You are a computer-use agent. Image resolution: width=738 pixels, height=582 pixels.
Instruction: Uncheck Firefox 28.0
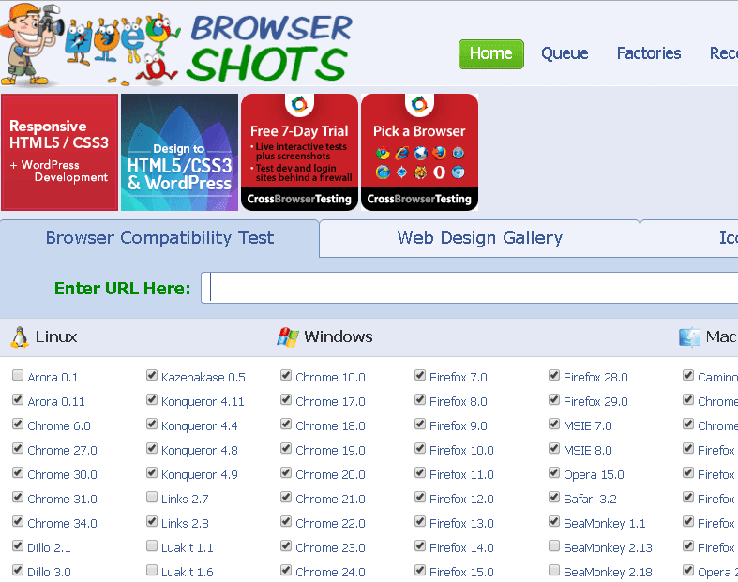click(x=554, y=376)
